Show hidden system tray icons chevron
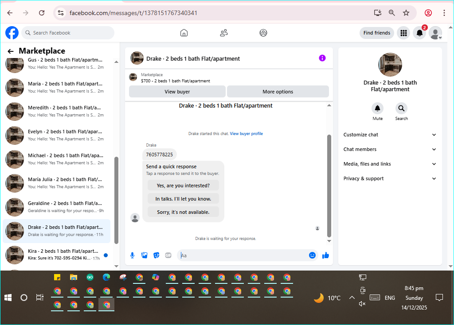The height and width of the screenshot is (325, 454). 352,298
